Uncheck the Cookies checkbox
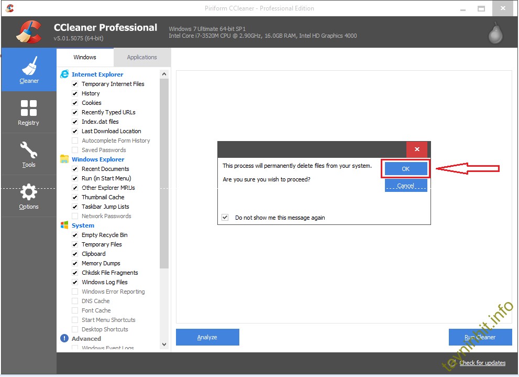 point(75,103)
